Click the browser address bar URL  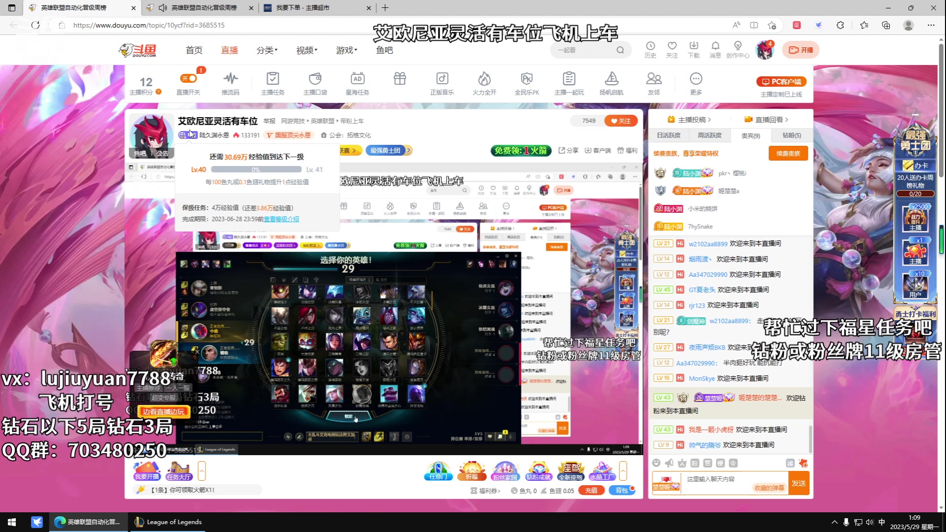tap(149, 25)
